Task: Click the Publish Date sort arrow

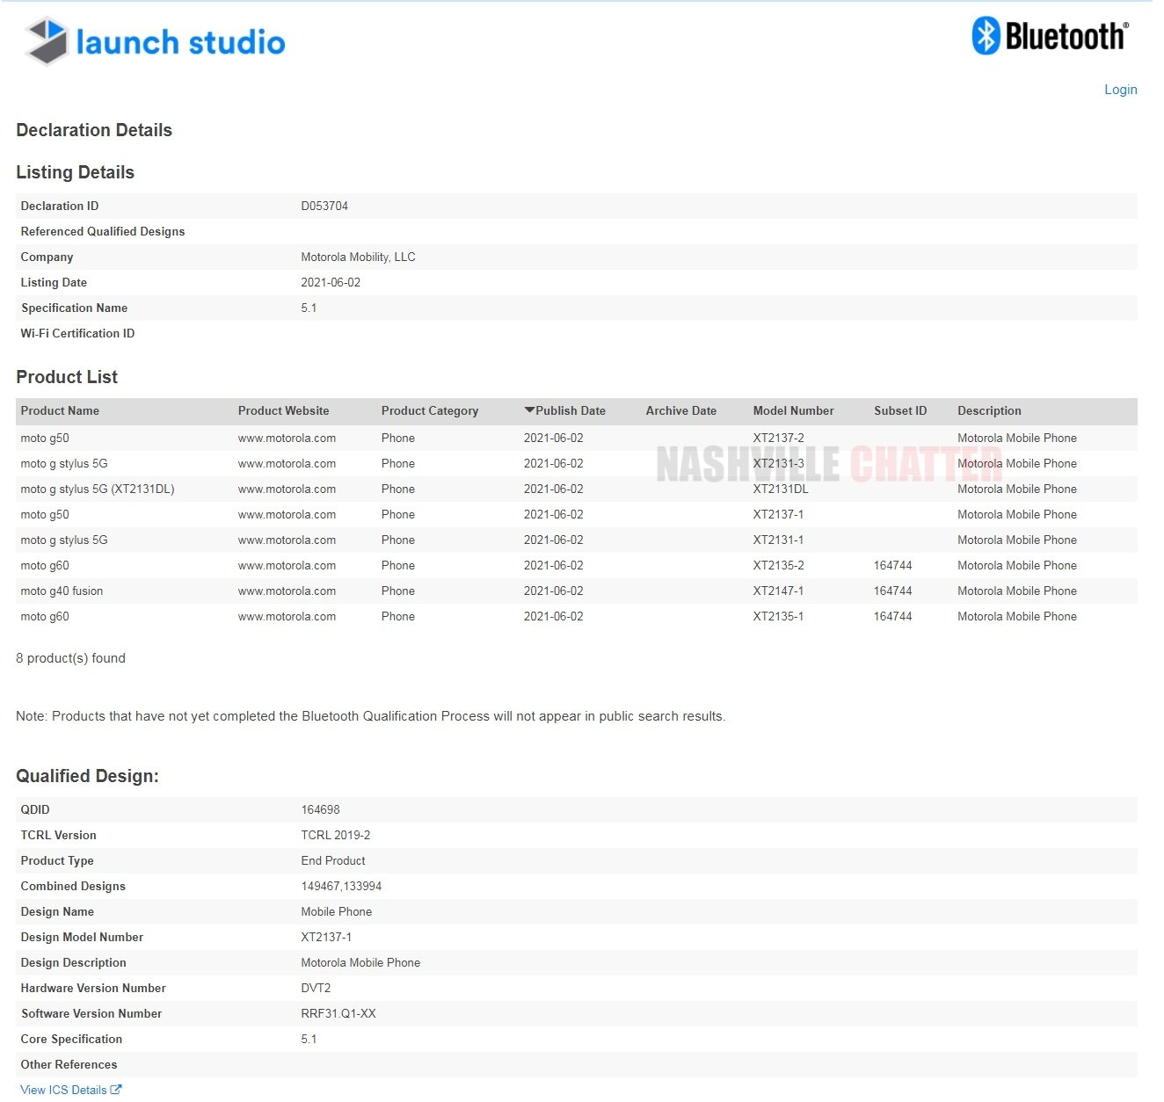Action: tap(529, 410)
